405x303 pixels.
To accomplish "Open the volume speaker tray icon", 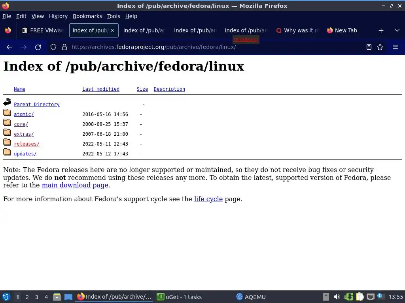I will 337,297.
